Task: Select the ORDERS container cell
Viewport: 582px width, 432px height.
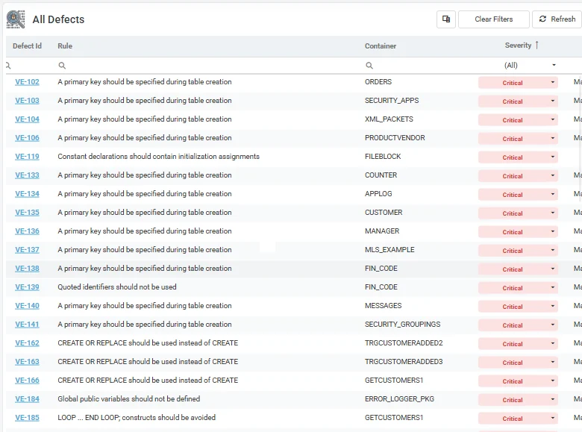Action: (x=378, y=82)
